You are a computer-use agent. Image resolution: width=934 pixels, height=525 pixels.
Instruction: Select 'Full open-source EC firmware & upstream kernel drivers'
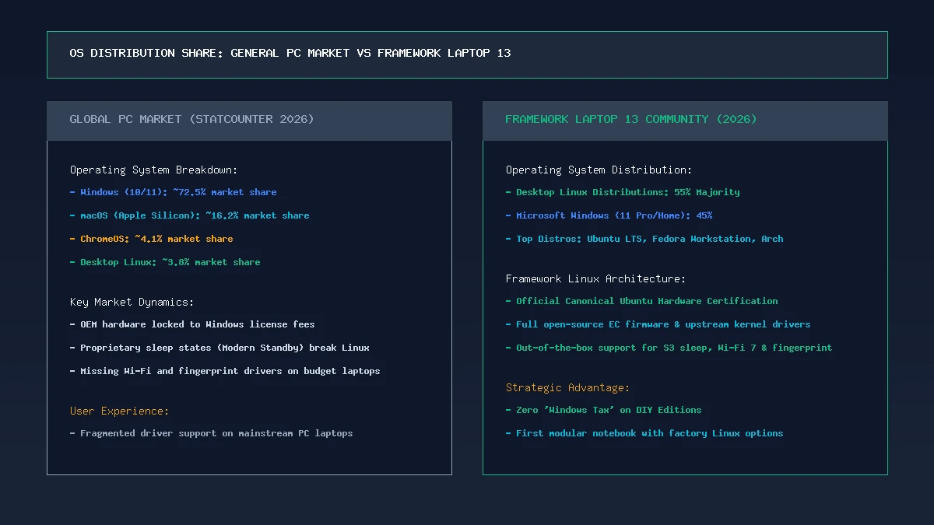point(658,324)
